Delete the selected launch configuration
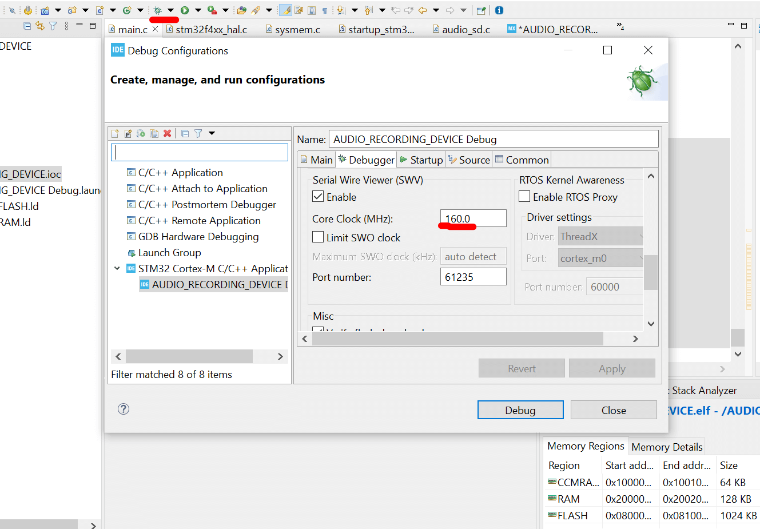Screen dimensions: 760x529 166,133
